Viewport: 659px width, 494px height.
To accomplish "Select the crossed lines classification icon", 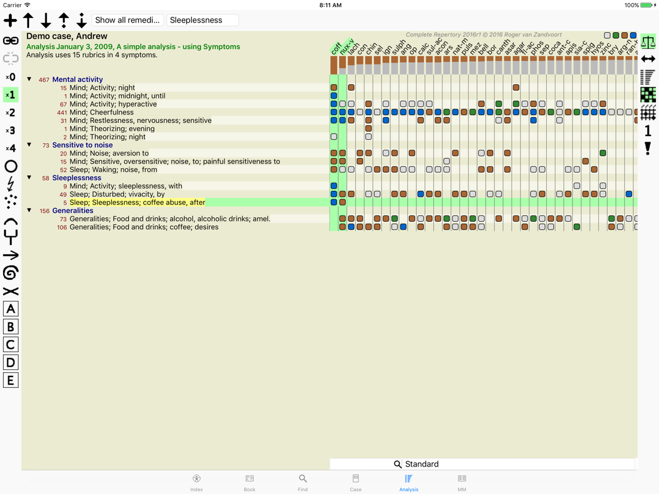I will tap(11, 291).
